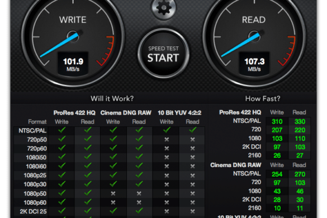Click 10 Bit YUV 4:2:2 column header
The image size is (327, 218).
pyautogui.click(x=179, y=113)
